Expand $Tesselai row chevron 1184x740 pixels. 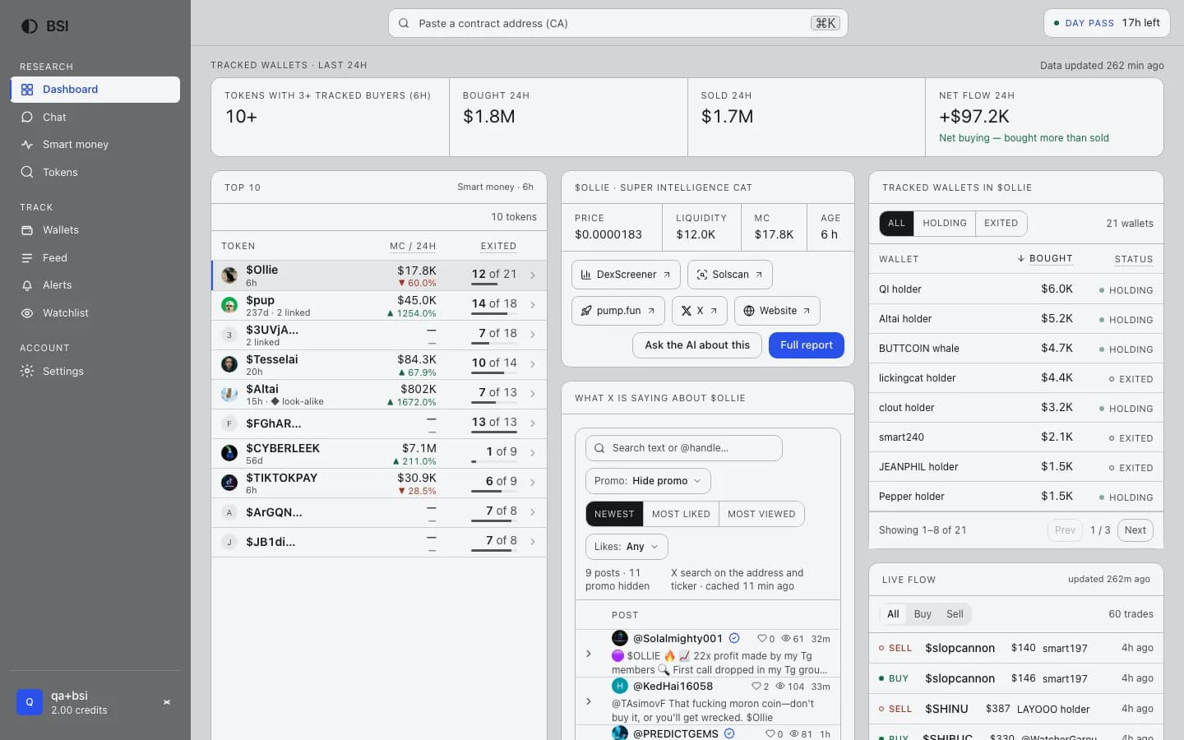(533, 364)
